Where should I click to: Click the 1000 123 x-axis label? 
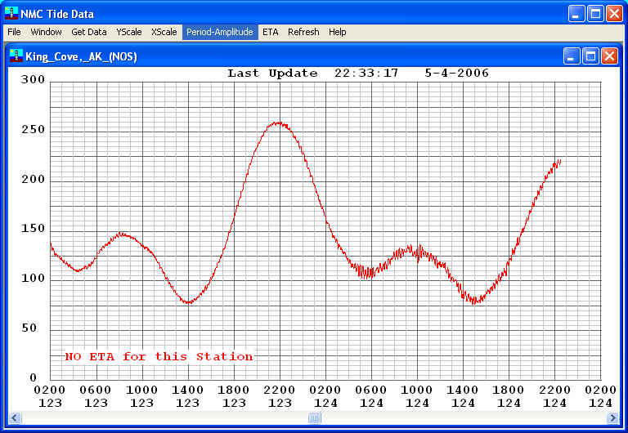pyautogui.click(x=141, y=396)
